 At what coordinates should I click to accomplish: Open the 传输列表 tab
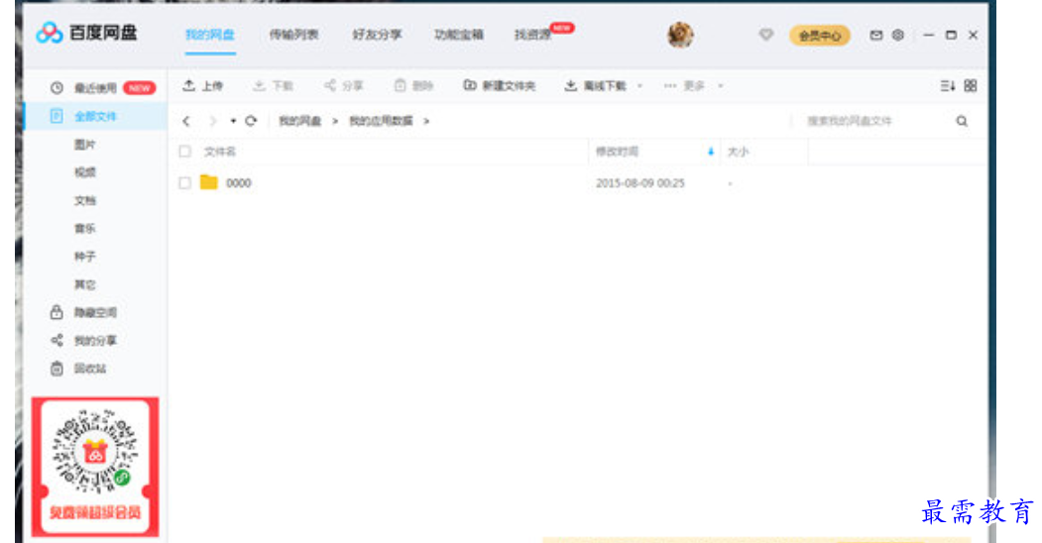293,35
